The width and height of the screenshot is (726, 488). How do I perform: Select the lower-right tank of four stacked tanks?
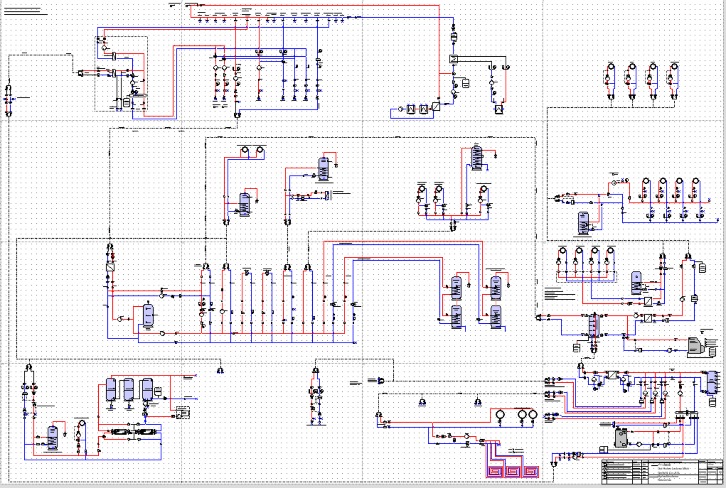tap(496, 317)
